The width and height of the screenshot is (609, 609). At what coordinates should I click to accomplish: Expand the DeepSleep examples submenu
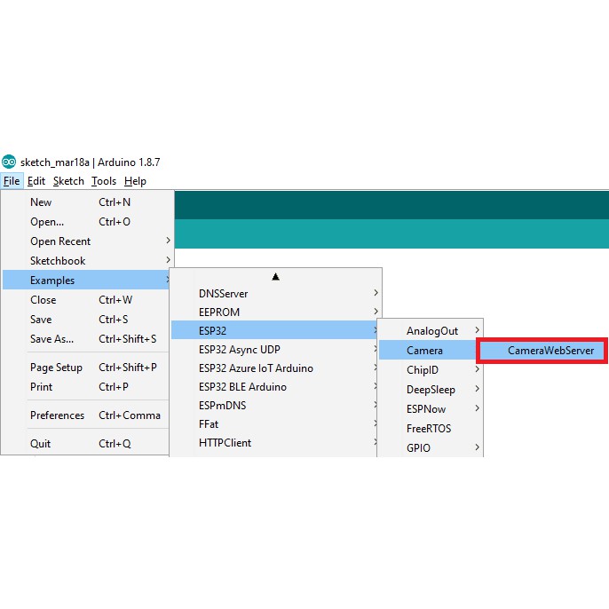[431, 390]
